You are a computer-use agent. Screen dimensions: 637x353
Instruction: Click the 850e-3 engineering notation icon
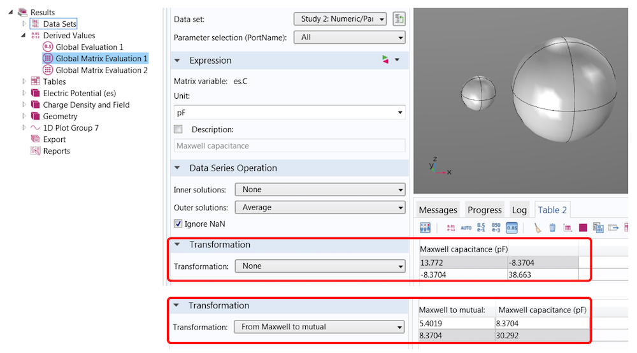[496, 227]
